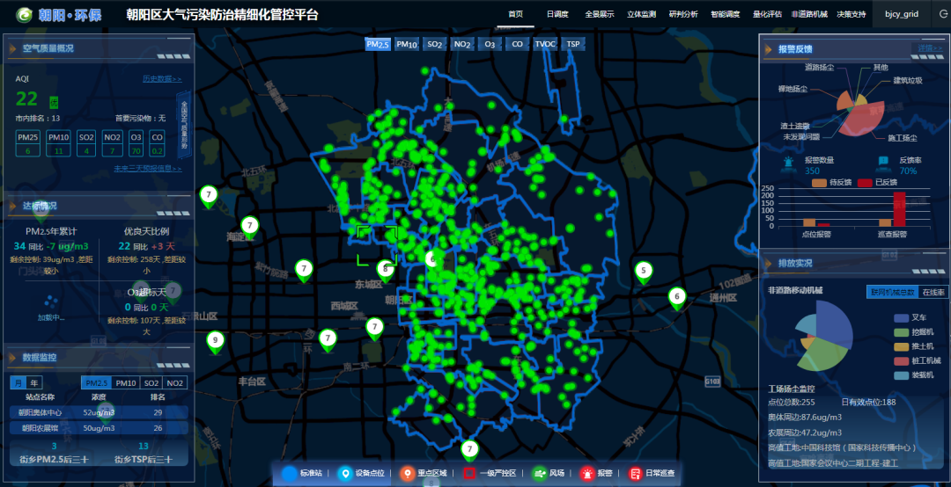Switch data monitor to 年 view
The width and height of the screenshot is (951, 487).
point(34,382)
